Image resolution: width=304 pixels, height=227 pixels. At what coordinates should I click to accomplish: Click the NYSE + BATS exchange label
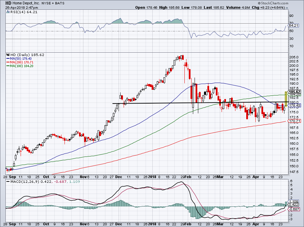[x=53, y=3]
